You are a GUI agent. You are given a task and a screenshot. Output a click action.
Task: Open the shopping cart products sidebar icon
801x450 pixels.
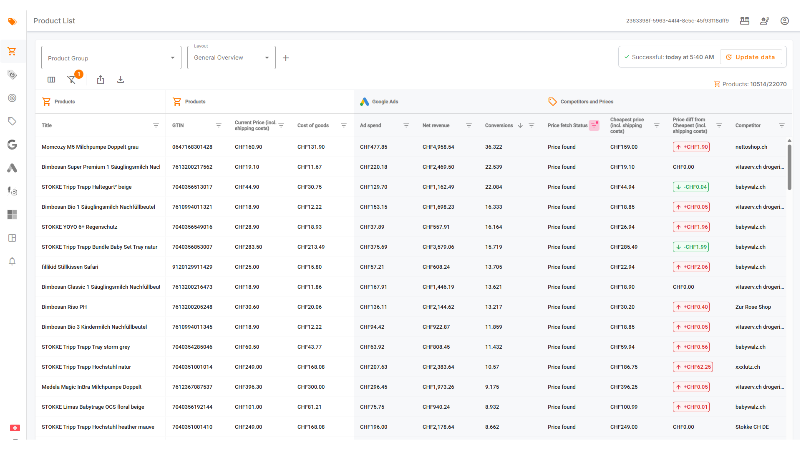(x=12, y=51)
